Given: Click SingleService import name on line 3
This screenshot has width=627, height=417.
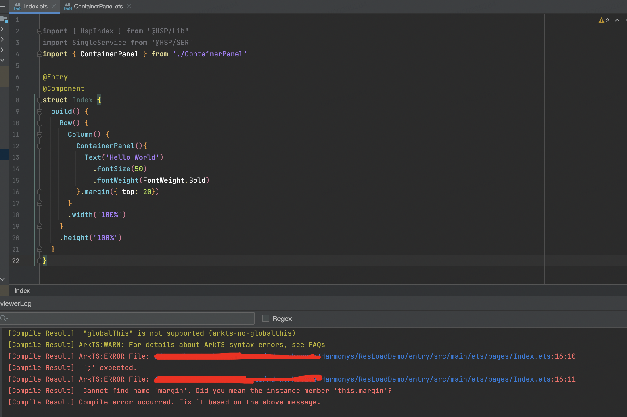Looking at the screenshot, I should [99, 43].
